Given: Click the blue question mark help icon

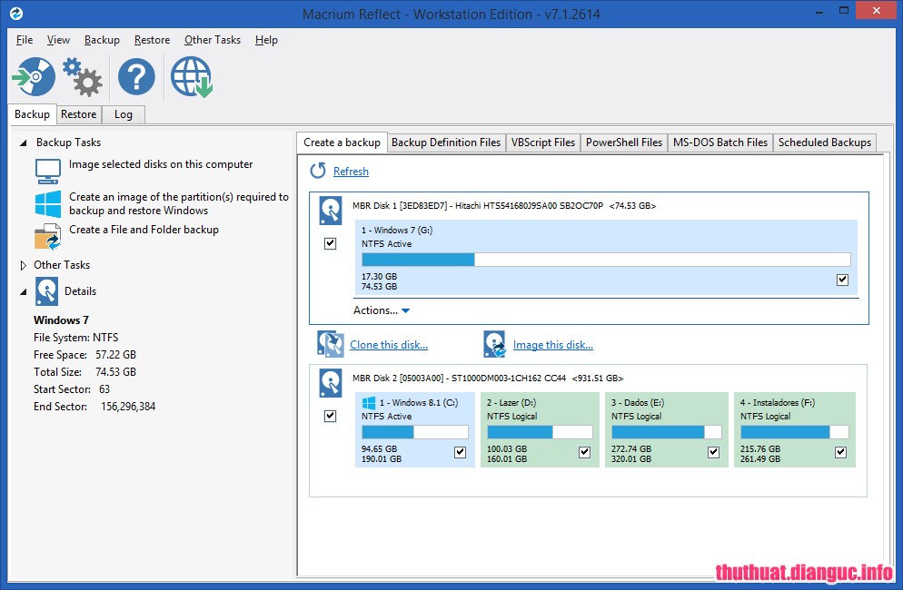Looking at the screenshot, I should [x=136, y=76].
